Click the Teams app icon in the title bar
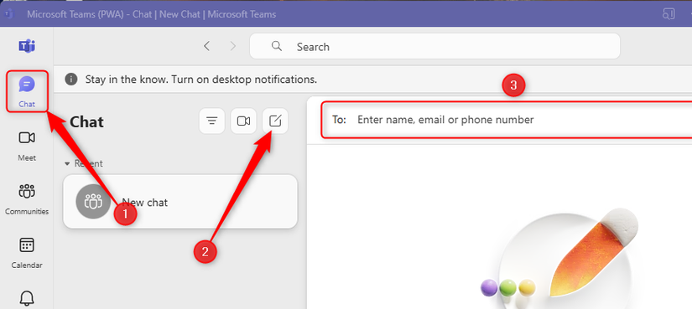 pos(9,14)
